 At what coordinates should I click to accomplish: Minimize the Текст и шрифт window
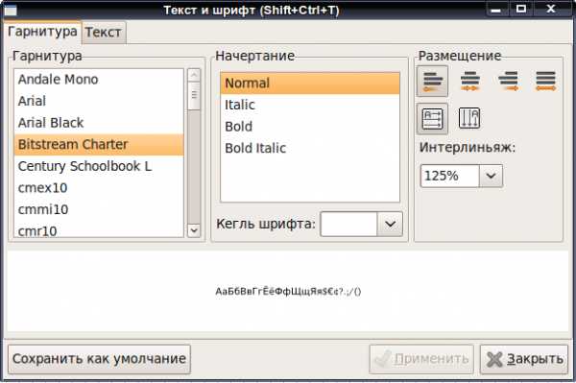[x=495, y=10]
